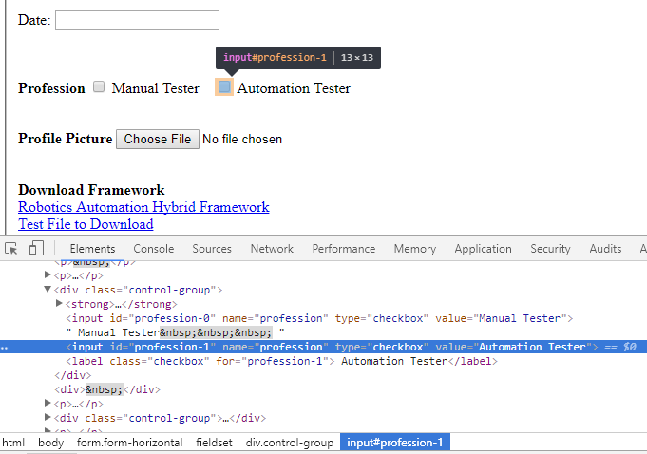This screenshot has width=647, height=454.
Task: Click fieldset in the breadcrumb bar
Action: point(214,443)
